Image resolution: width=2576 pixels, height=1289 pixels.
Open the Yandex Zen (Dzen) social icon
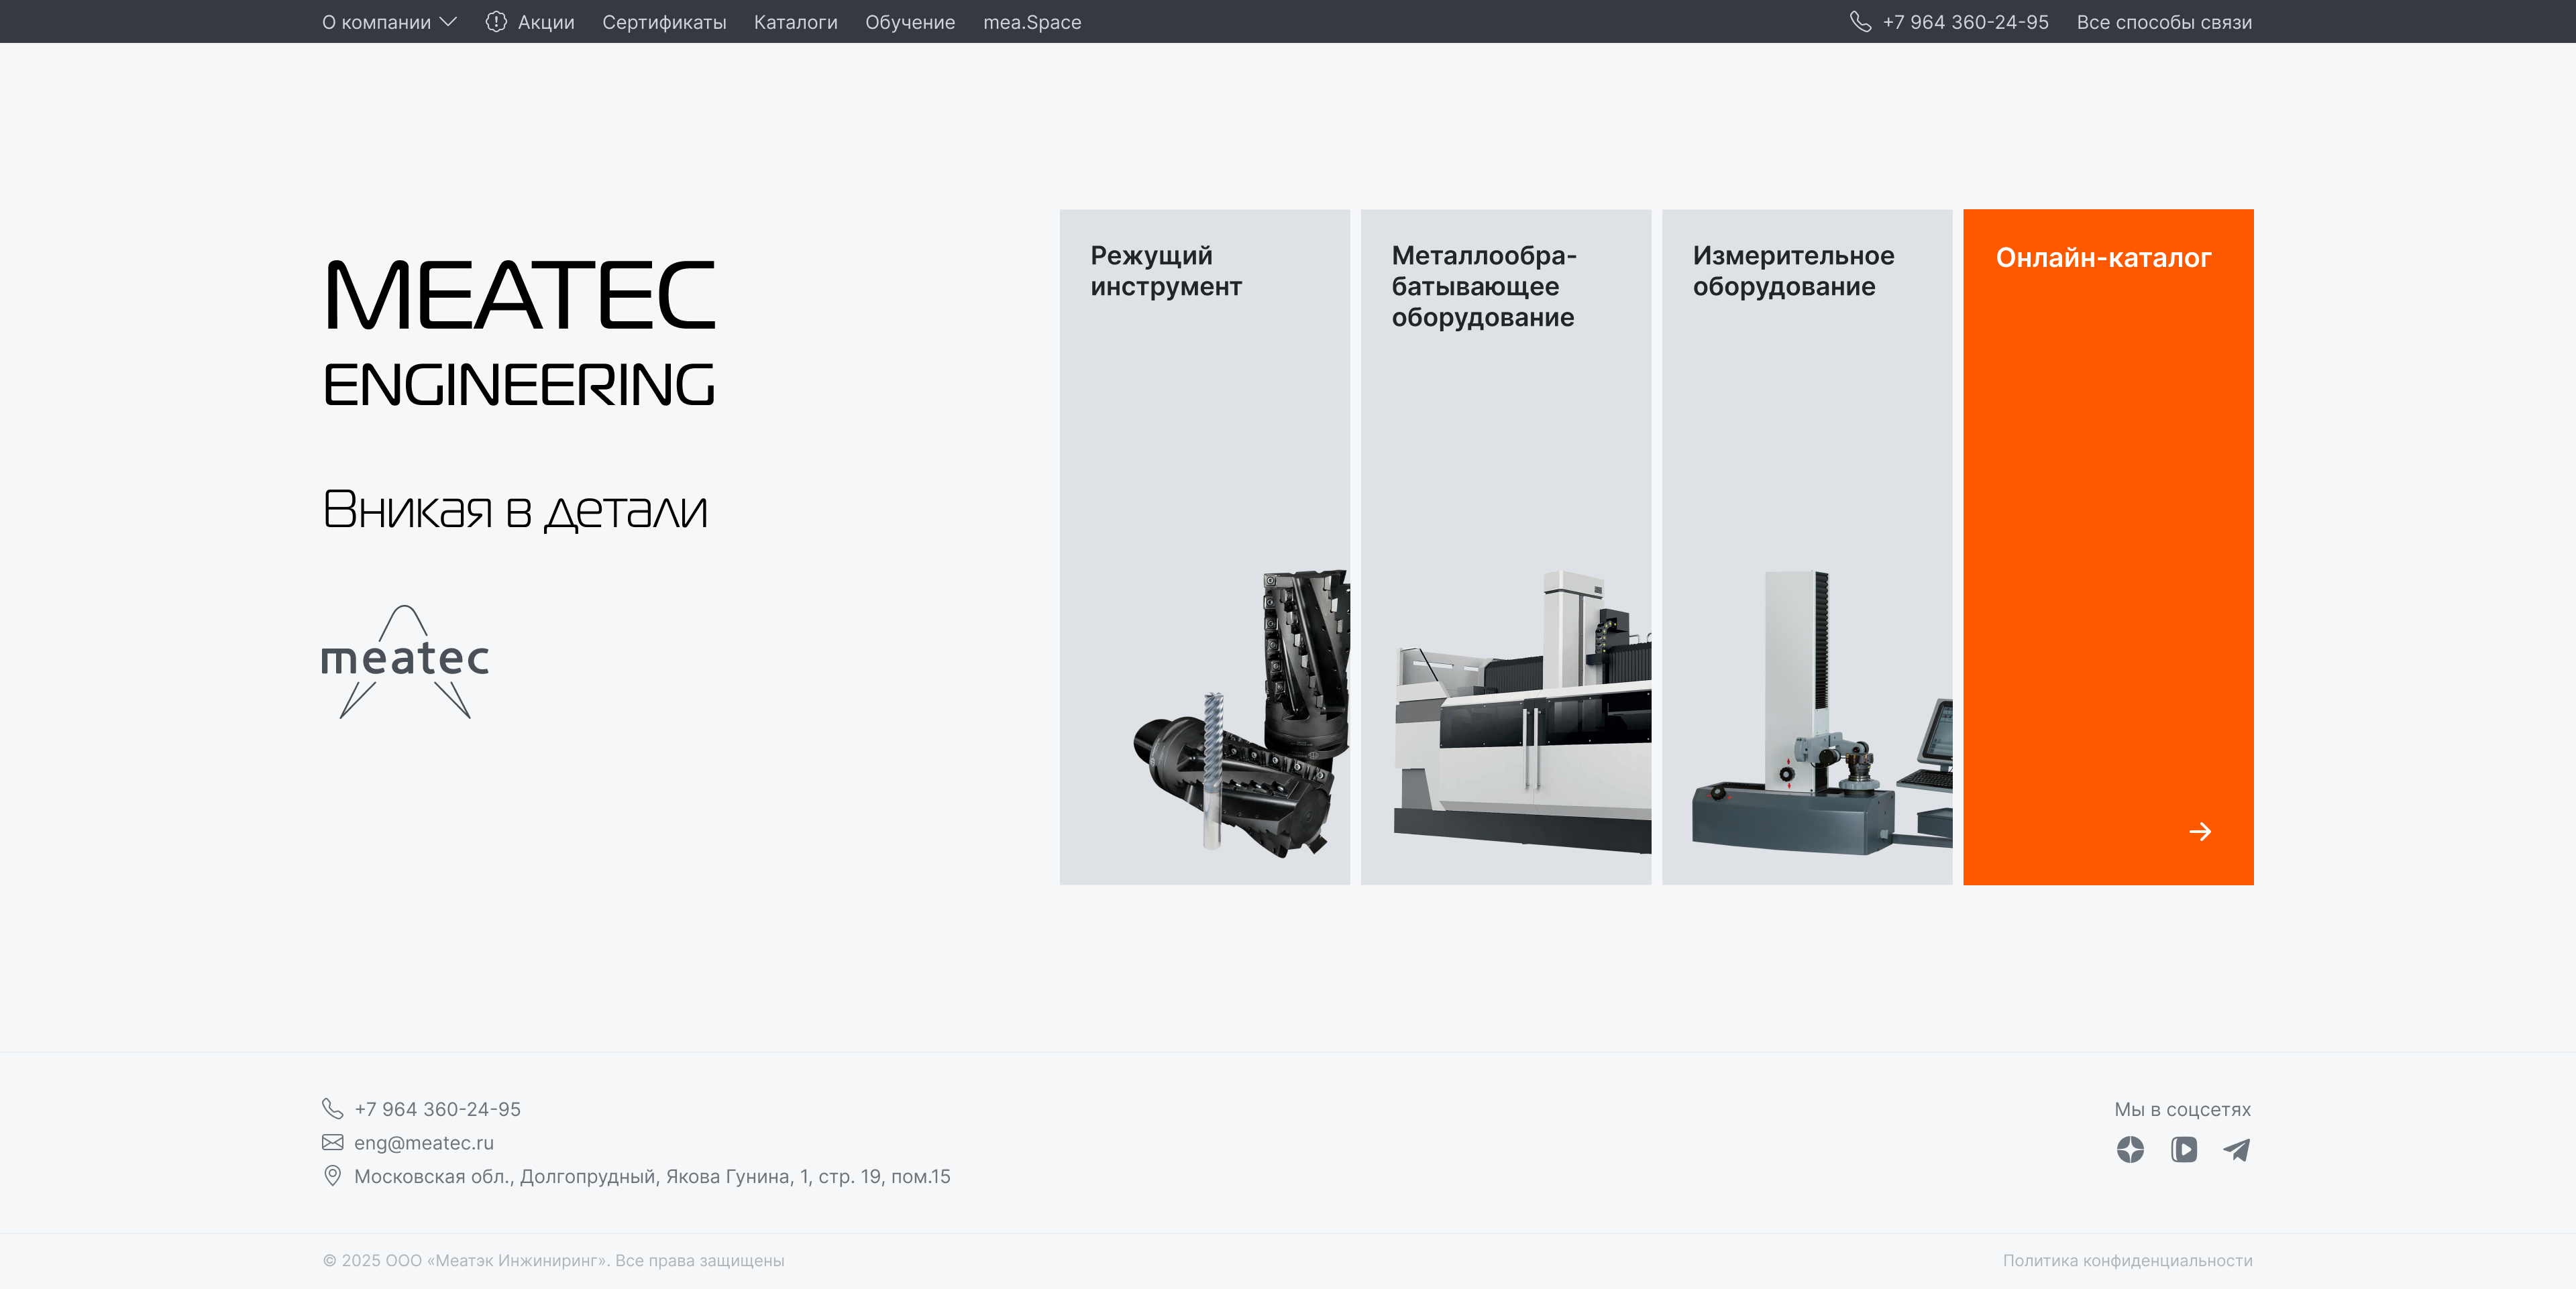click(2130, 1150)
